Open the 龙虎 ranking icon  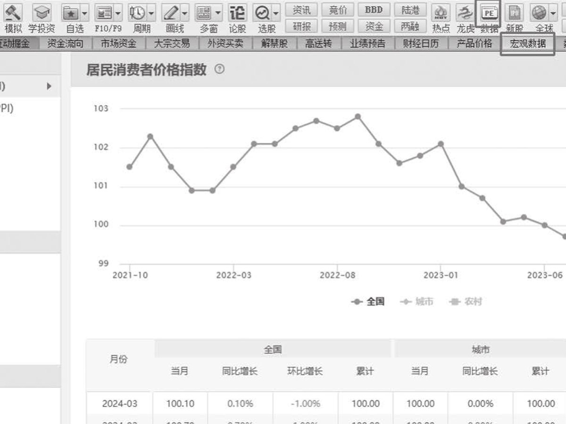465,14
